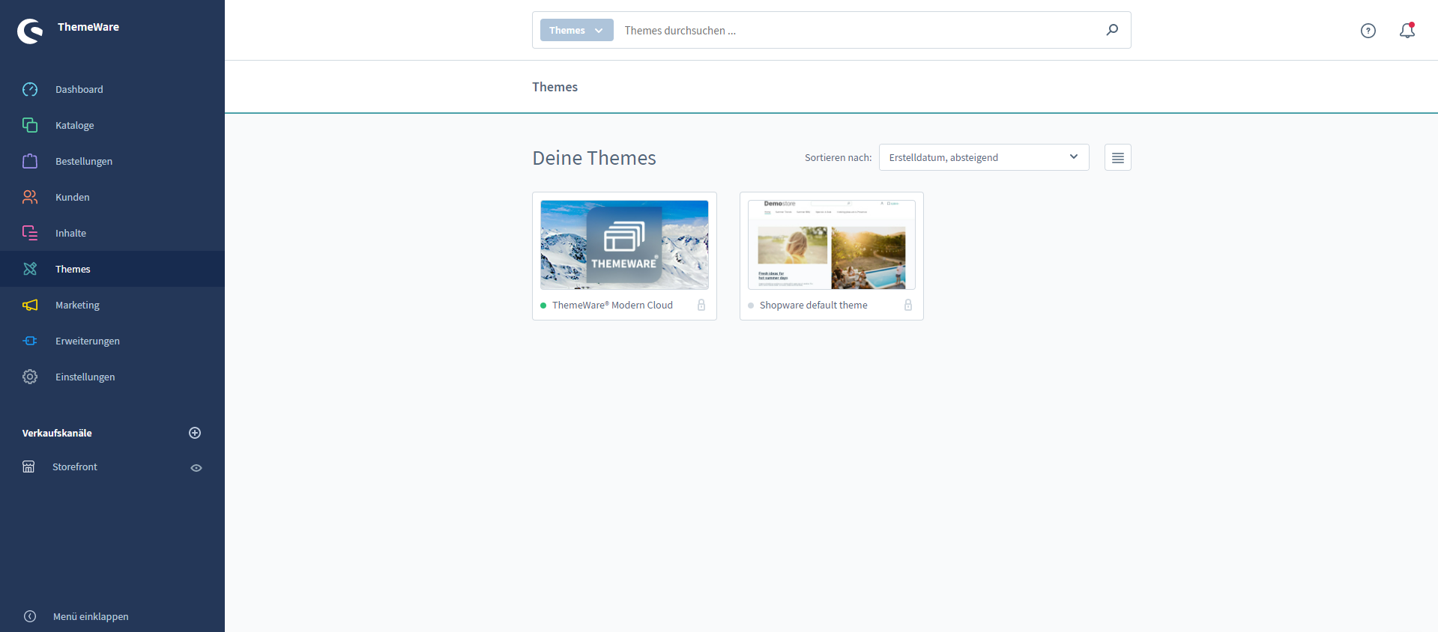Click the Inhalte layout icon
1438x632 pixels.
30,233
